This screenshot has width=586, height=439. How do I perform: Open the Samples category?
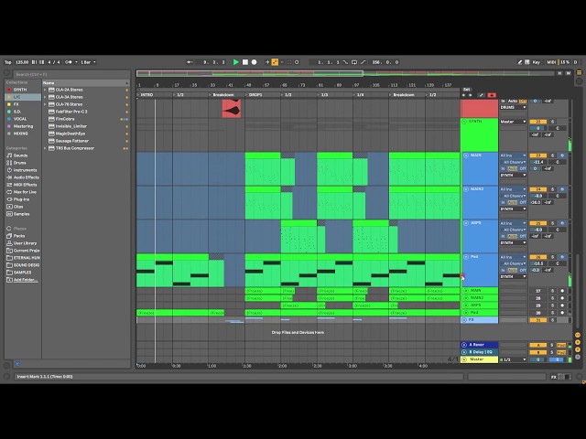(x=21, y=214)
